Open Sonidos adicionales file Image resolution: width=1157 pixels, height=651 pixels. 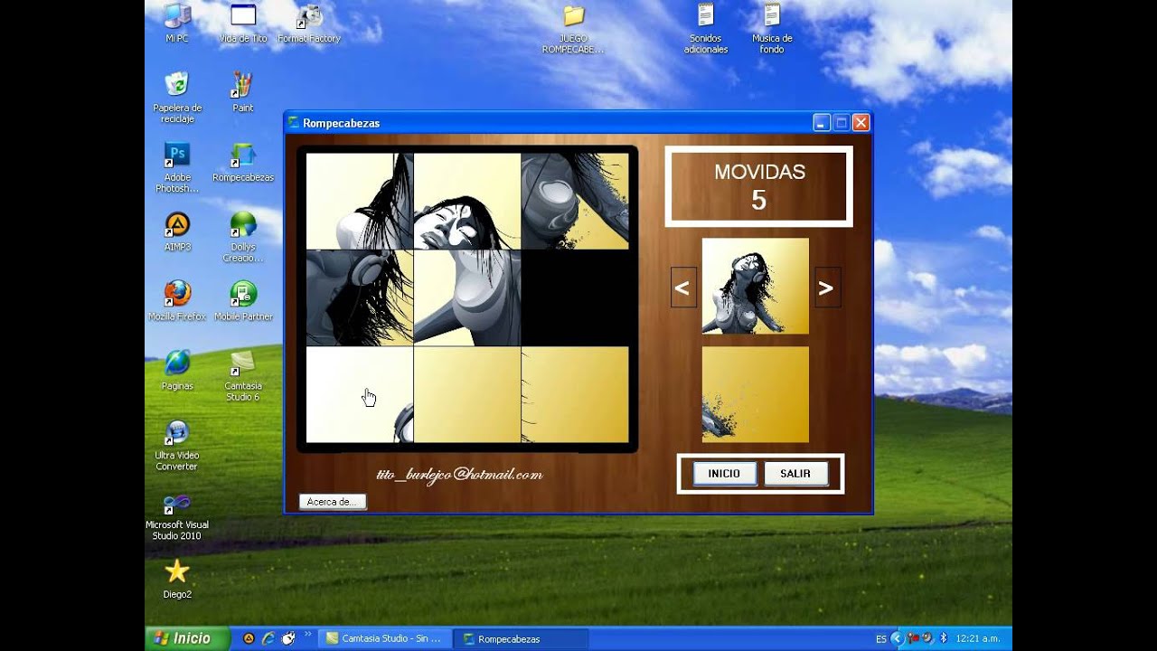[706, 28]
